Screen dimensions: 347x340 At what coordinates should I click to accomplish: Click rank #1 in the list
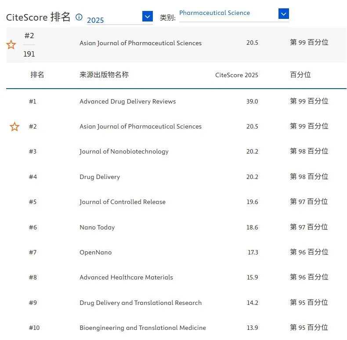[x=33, y=101]
